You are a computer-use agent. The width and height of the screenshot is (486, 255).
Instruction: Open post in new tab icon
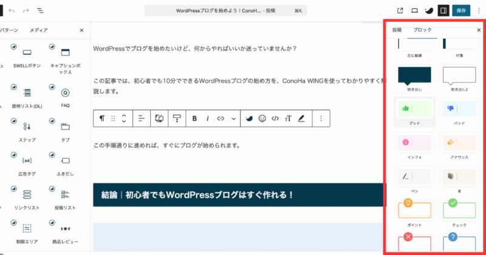(400, 11)
